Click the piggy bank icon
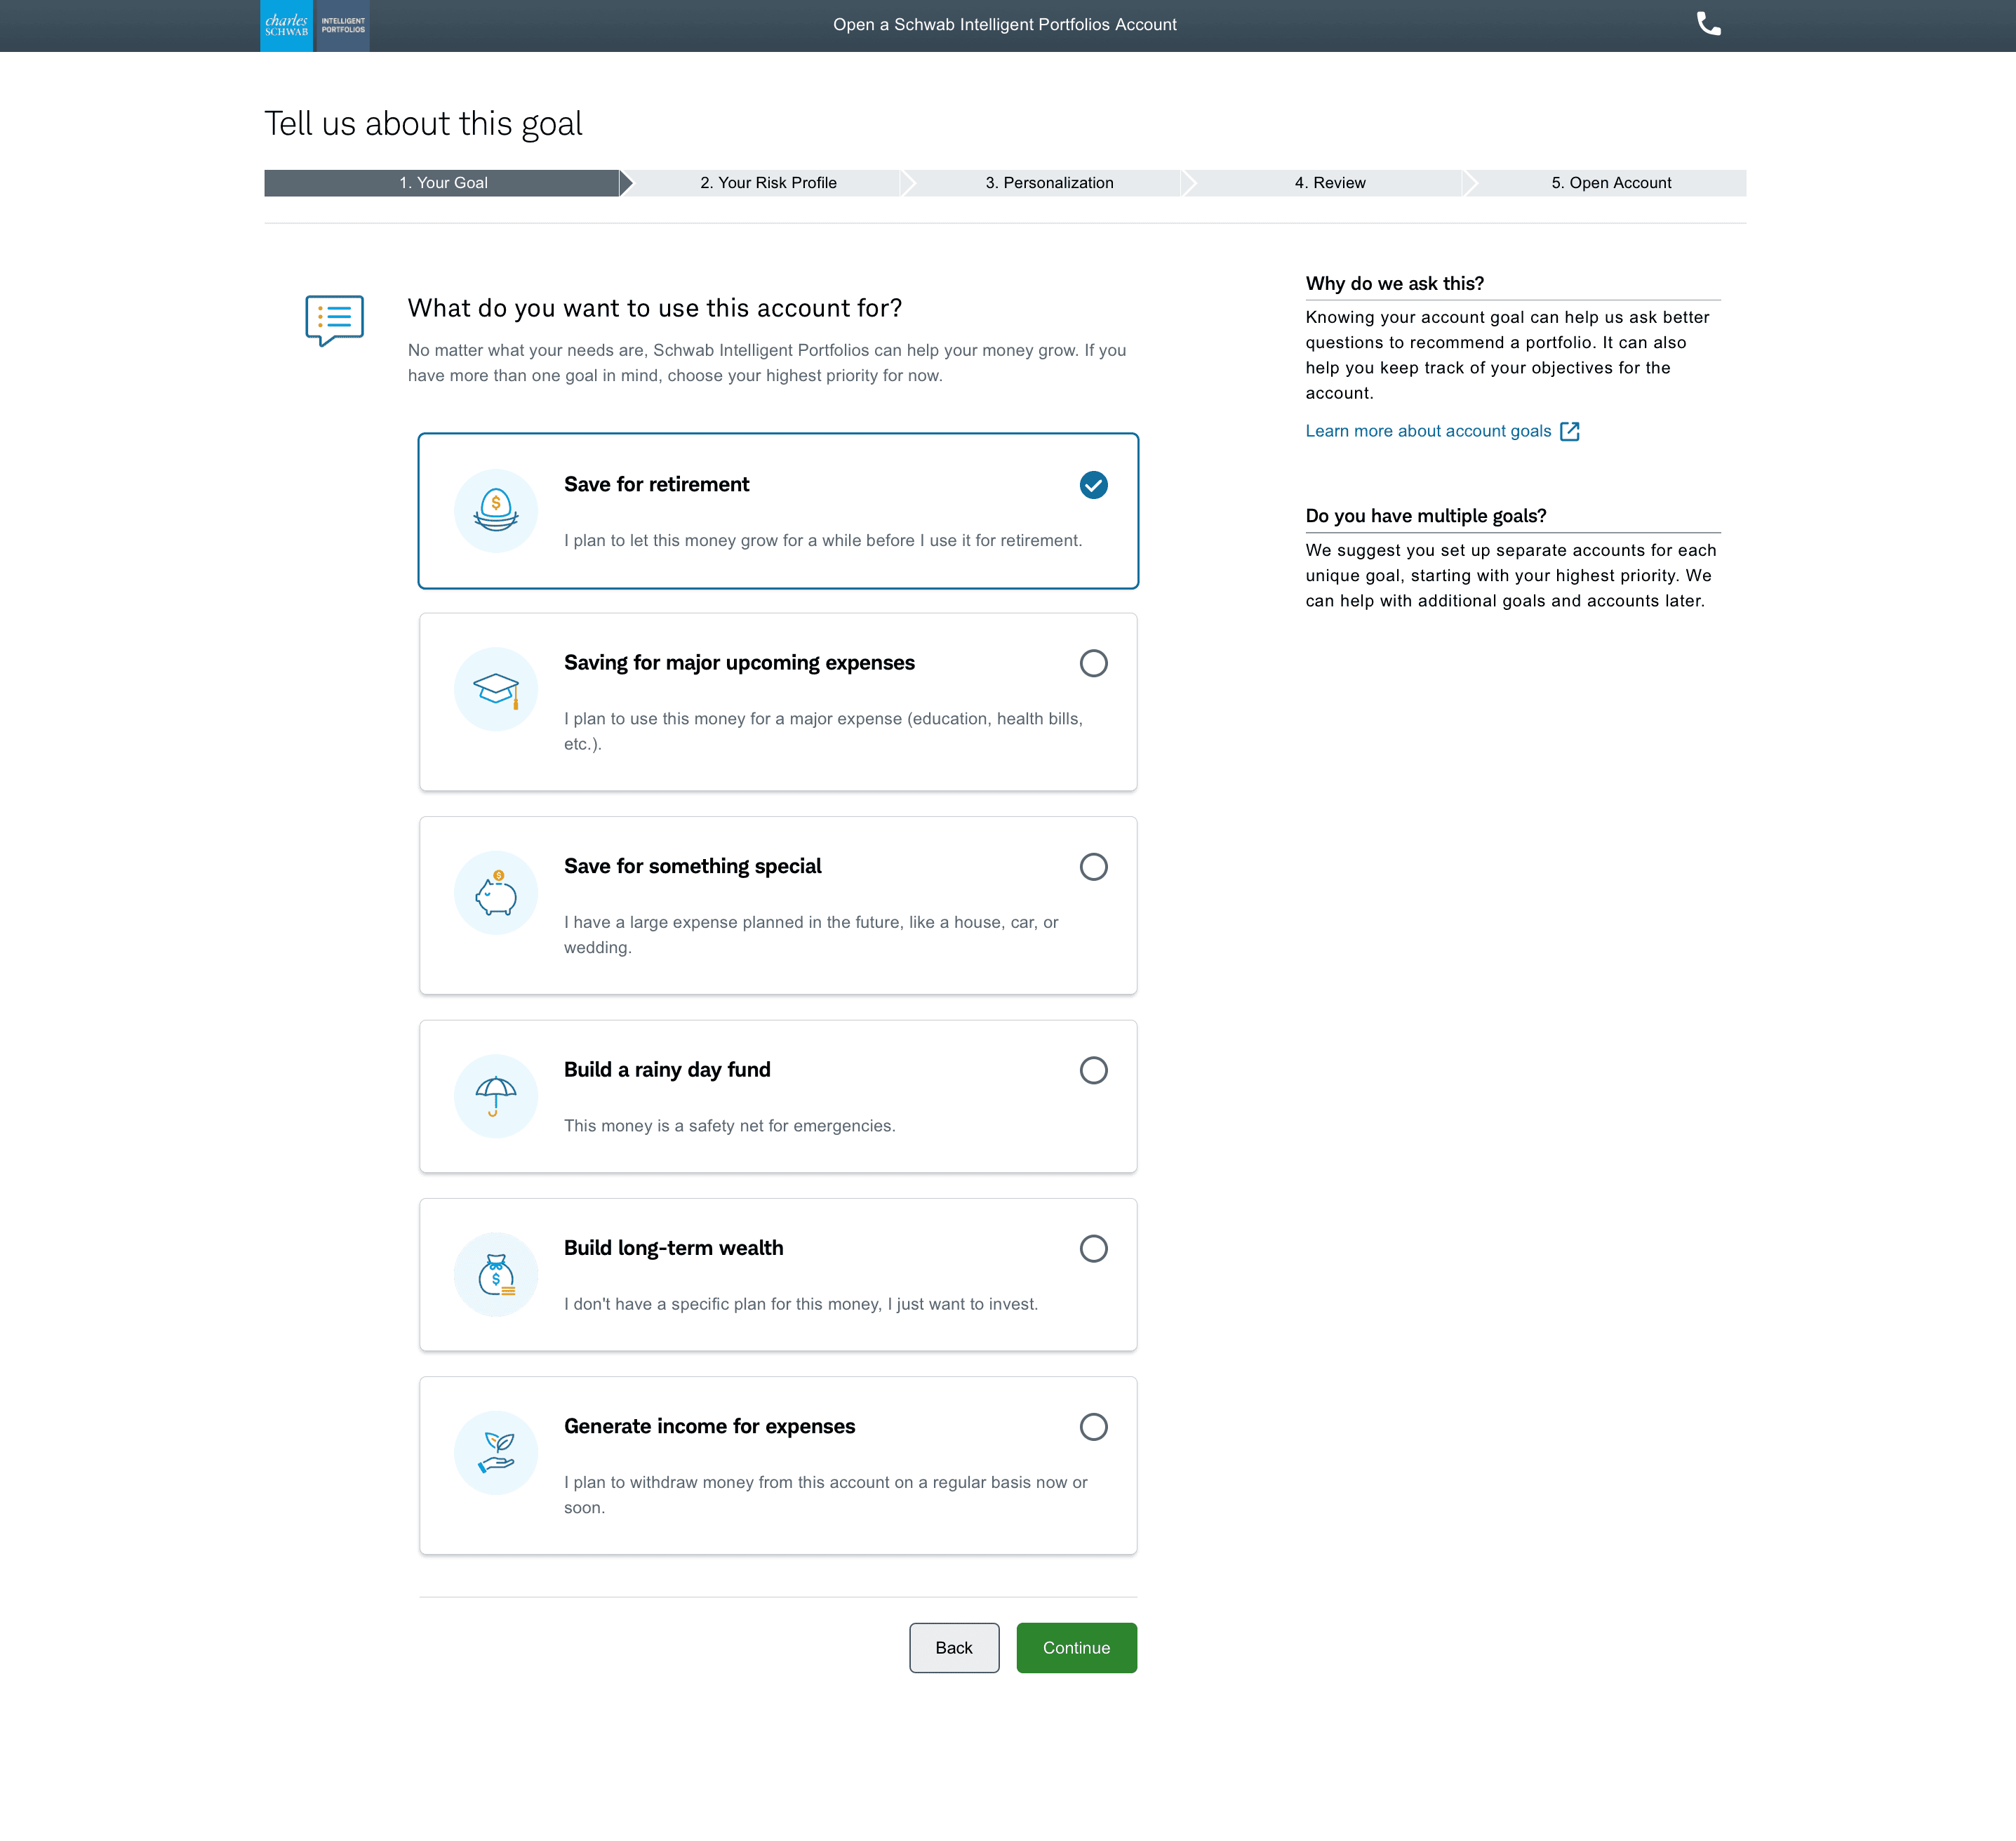Image resolution: width=2016 pixels, height=1841 pixels. [x=496, y=892]
